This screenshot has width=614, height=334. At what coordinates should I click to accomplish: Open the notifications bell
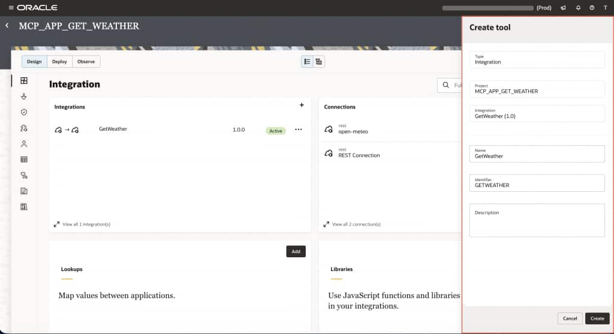point(578,7)
